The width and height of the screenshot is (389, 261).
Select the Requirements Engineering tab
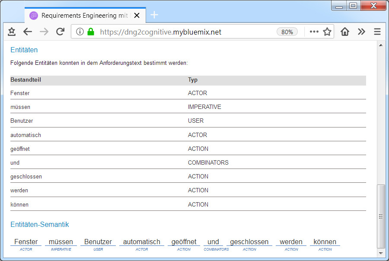82,16
